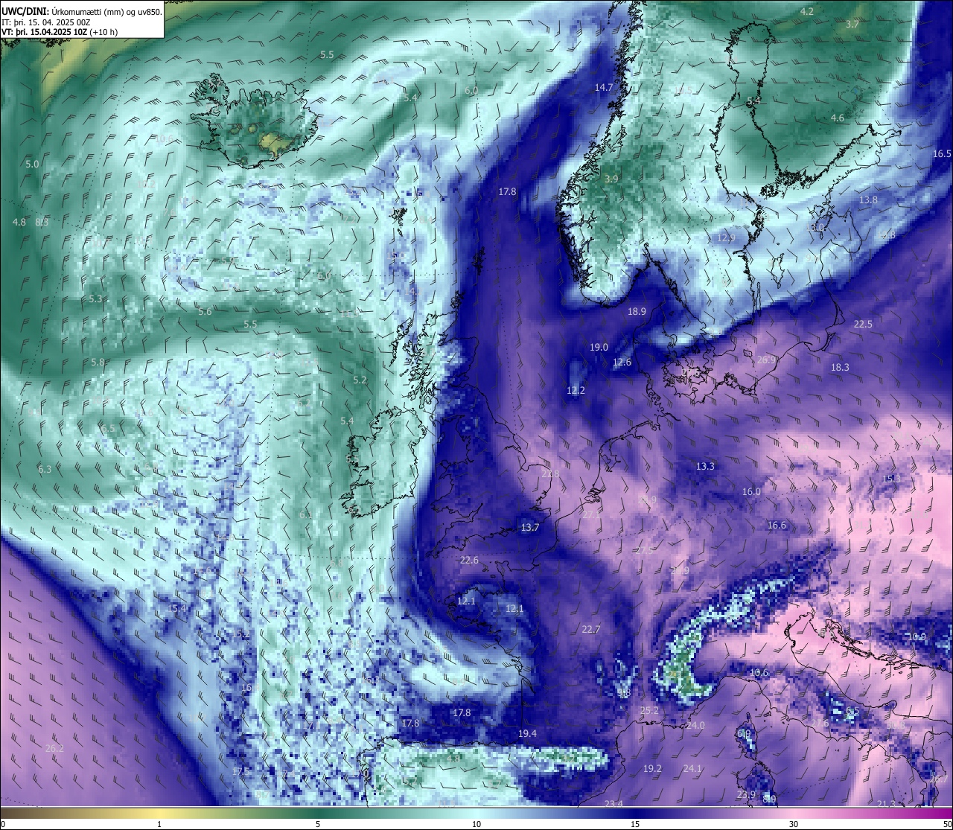The height and width of the screenshot is (830, 953).
Task: Click the title text 'UWC/DINI: Úrkomumætti (mm) og uv850.'
Action: (x=81, y=12)
